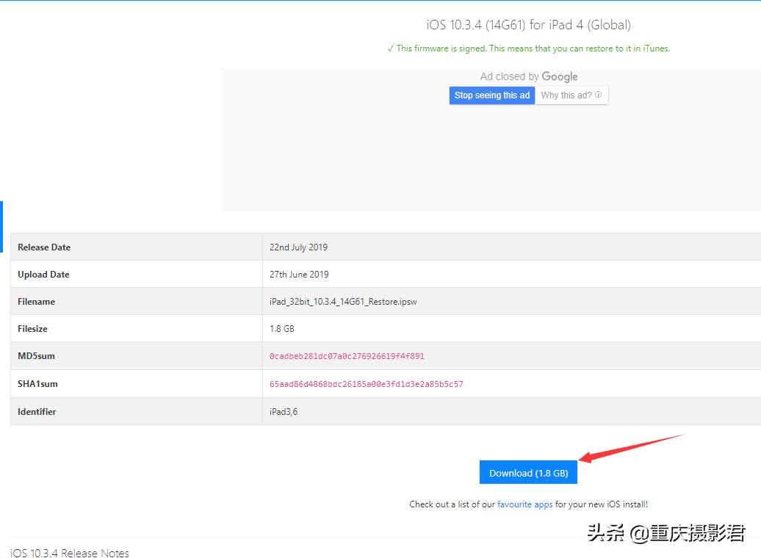This screenshot has height=558, width=761.
Task: Click the Why this ad? button
Action: pos(571,95)
